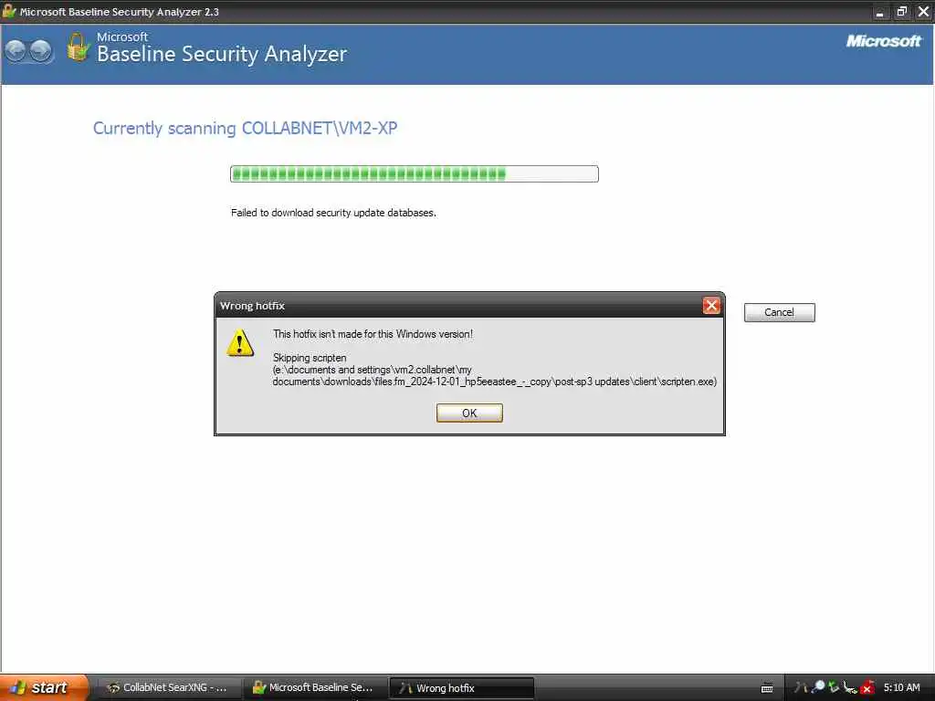935x701 pixels.
Task: Click OK in the Wrong hotfix dialog
Action: (469, 413)
